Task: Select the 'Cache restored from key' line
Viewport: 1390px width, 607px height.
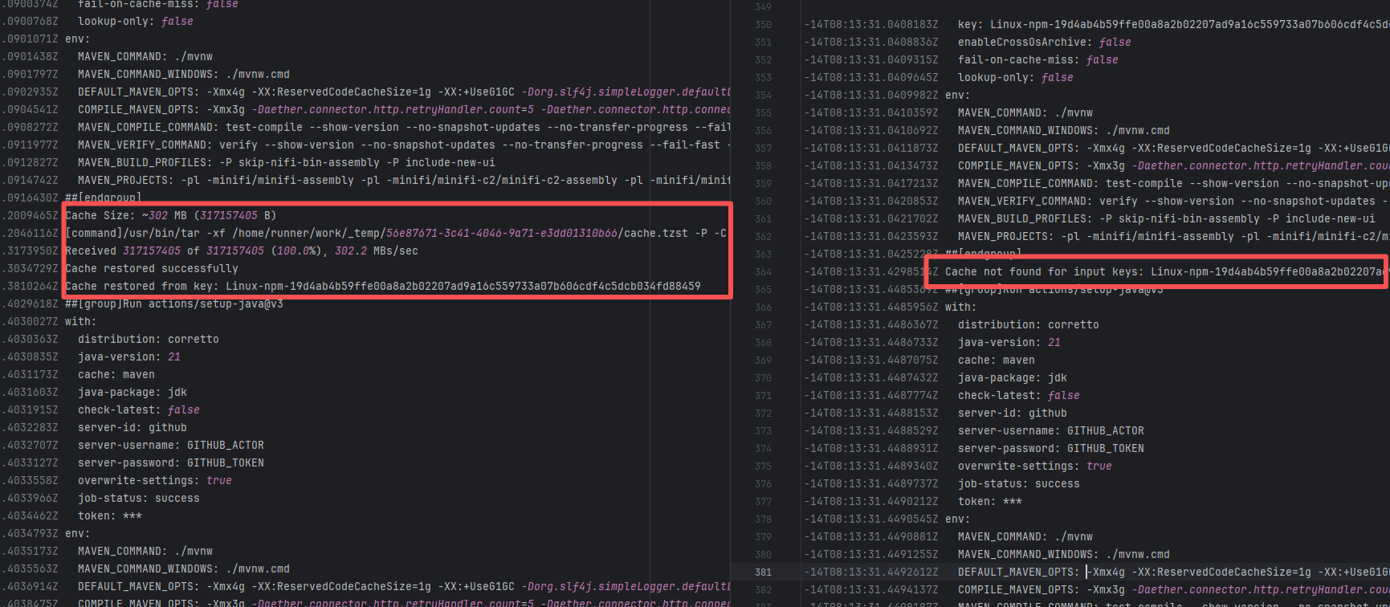Action: pos(382,286)
